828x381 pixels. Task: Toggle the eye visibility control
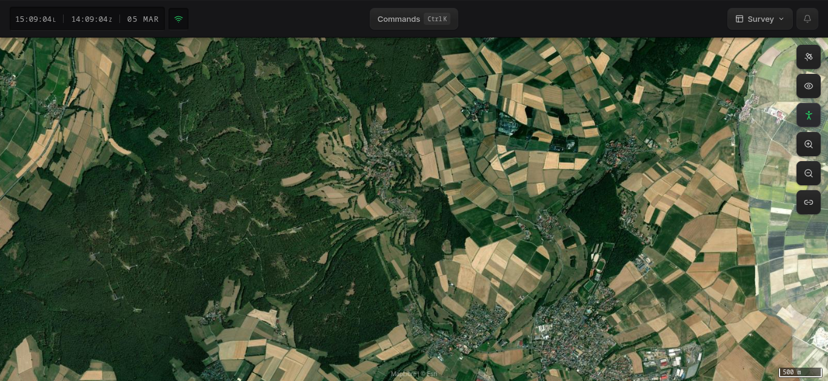coord(809,86)
